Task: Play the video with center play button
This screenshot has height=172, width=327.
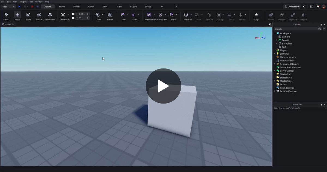Action: (x=163, y=86)
